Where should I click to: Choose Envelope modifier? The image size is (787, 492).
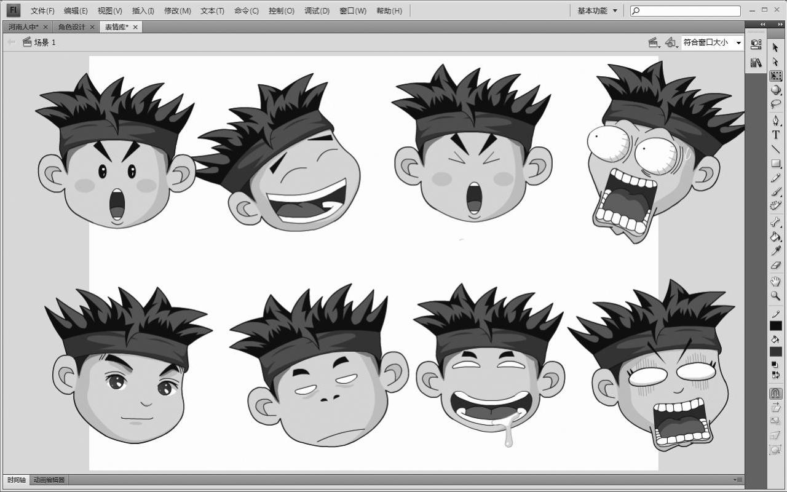click(775, 450)
